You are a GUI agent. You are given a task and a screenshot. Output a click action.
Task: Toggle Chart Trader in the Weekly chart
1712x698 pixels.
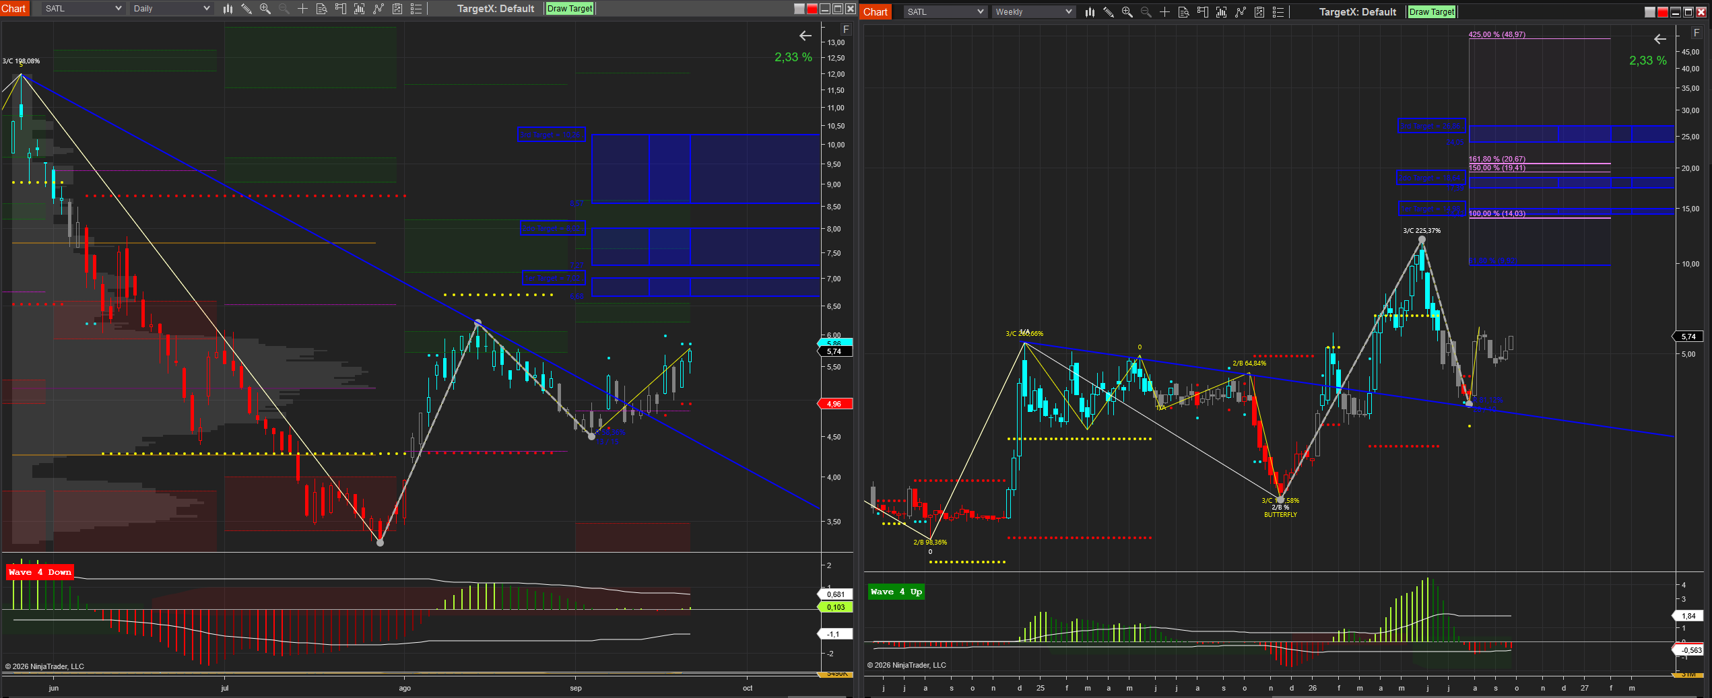1202,12
